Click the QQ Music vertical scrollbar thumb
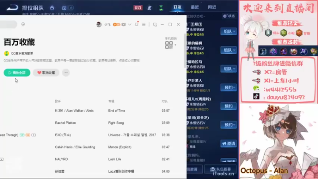 point(185,51)
